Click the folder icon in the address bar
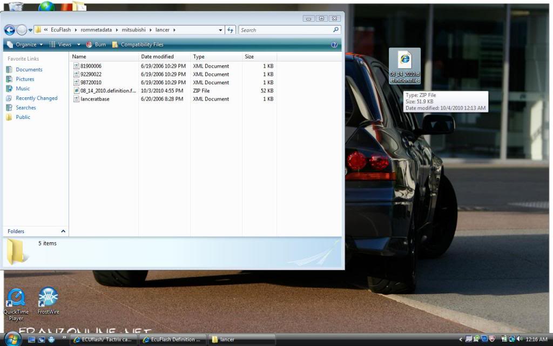553x346 pixels. [x=38, y=30]
